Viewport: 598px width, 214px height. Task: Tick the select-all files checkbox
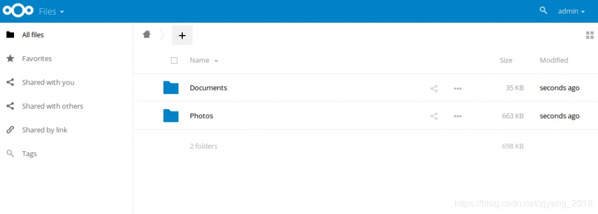(x=174, y=60)
